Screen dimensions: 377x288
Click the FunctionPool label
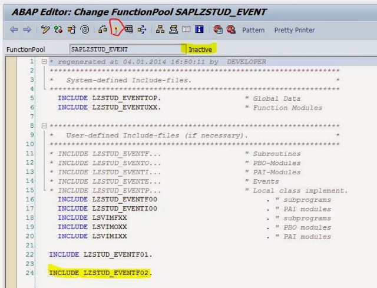[x=26, y=49]
